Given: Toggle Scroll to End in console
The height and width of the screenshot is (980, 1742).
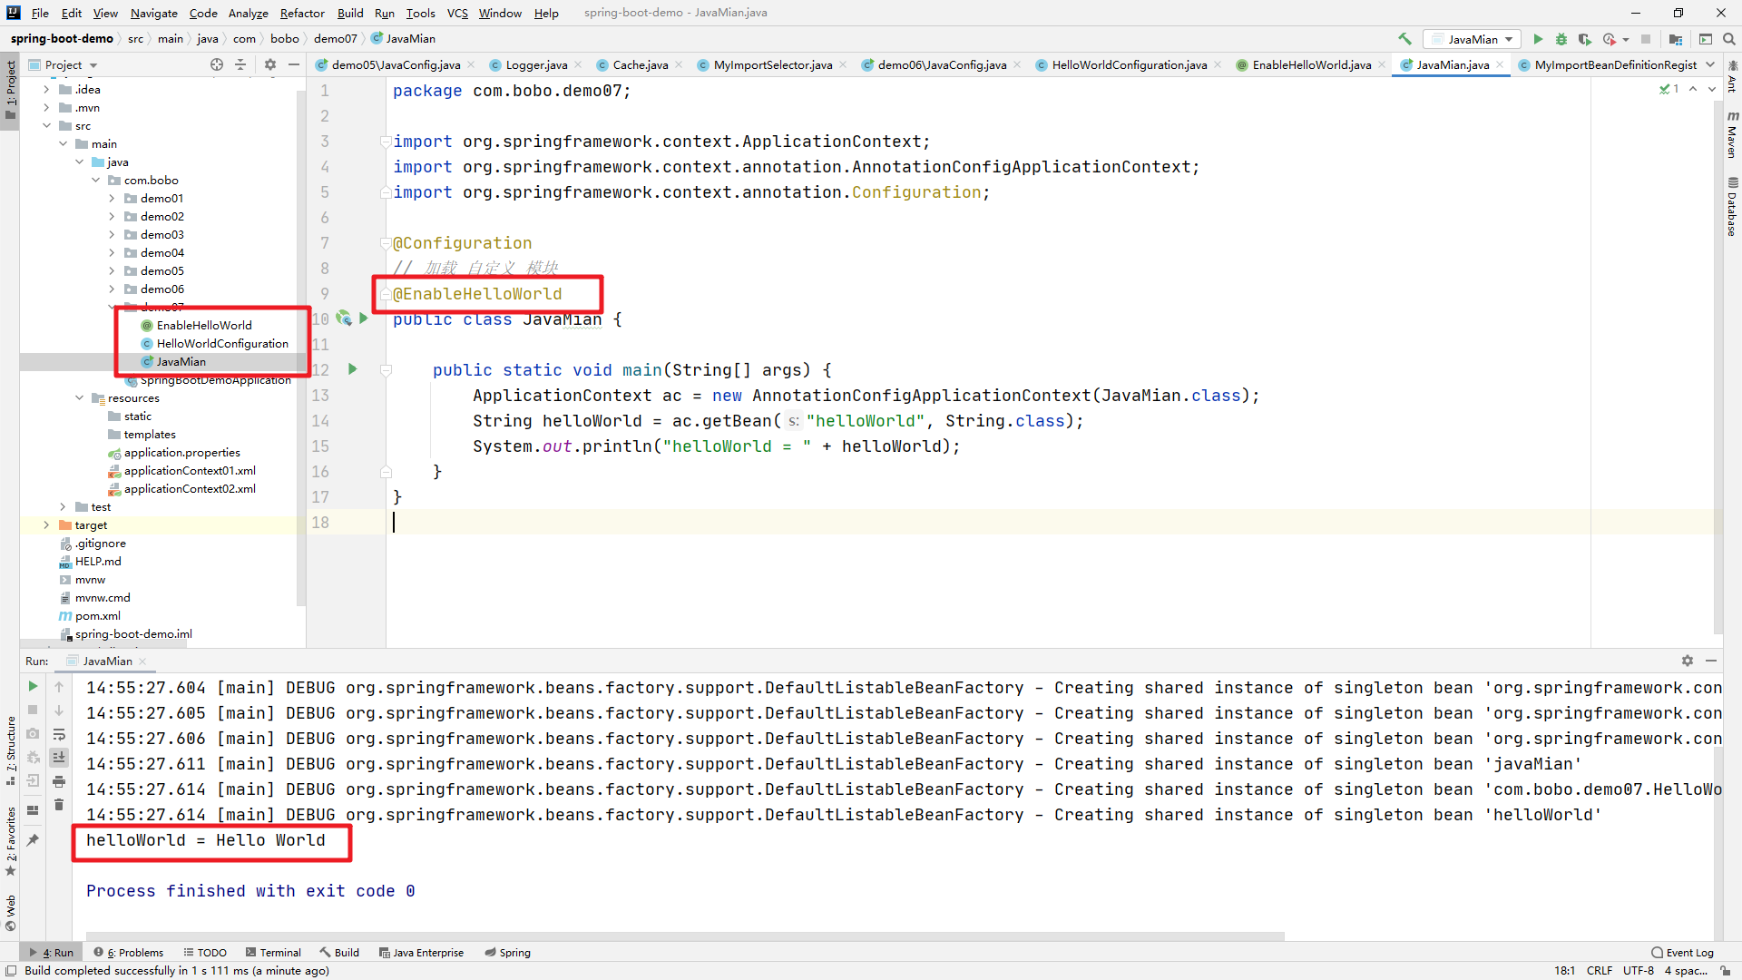Looking at the screenshot, I should (x=59, y=757).
